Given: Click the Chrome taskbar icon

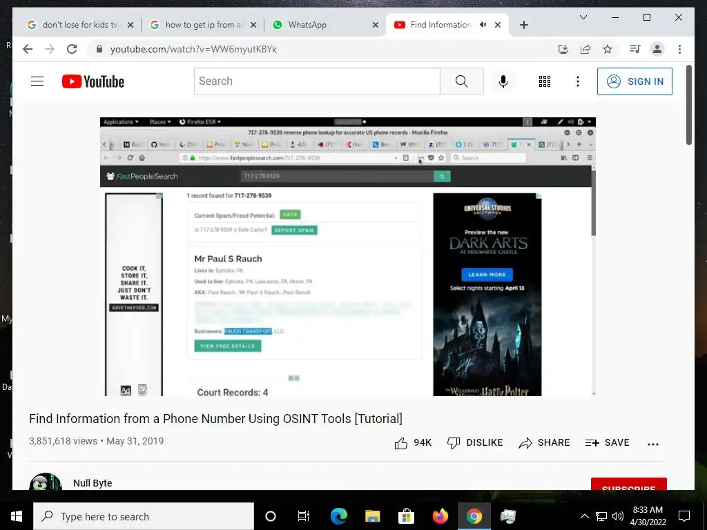Looking at the screenshot, I should 474,516.
